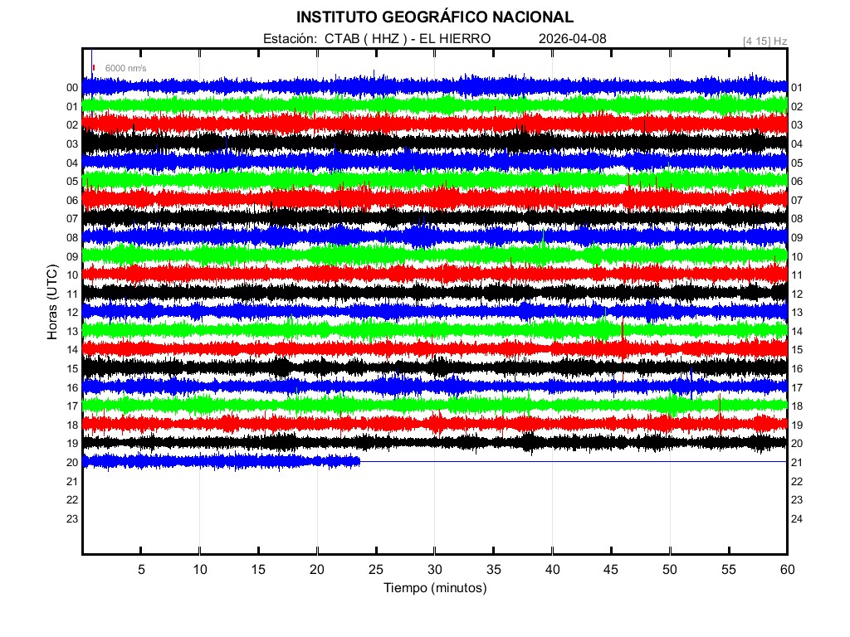Click the station name 'CTAB ( HHZ ) - EL HIERRO'
Image resolution: width=850 pixels, height=637 pixels.
tap(408, 39)
